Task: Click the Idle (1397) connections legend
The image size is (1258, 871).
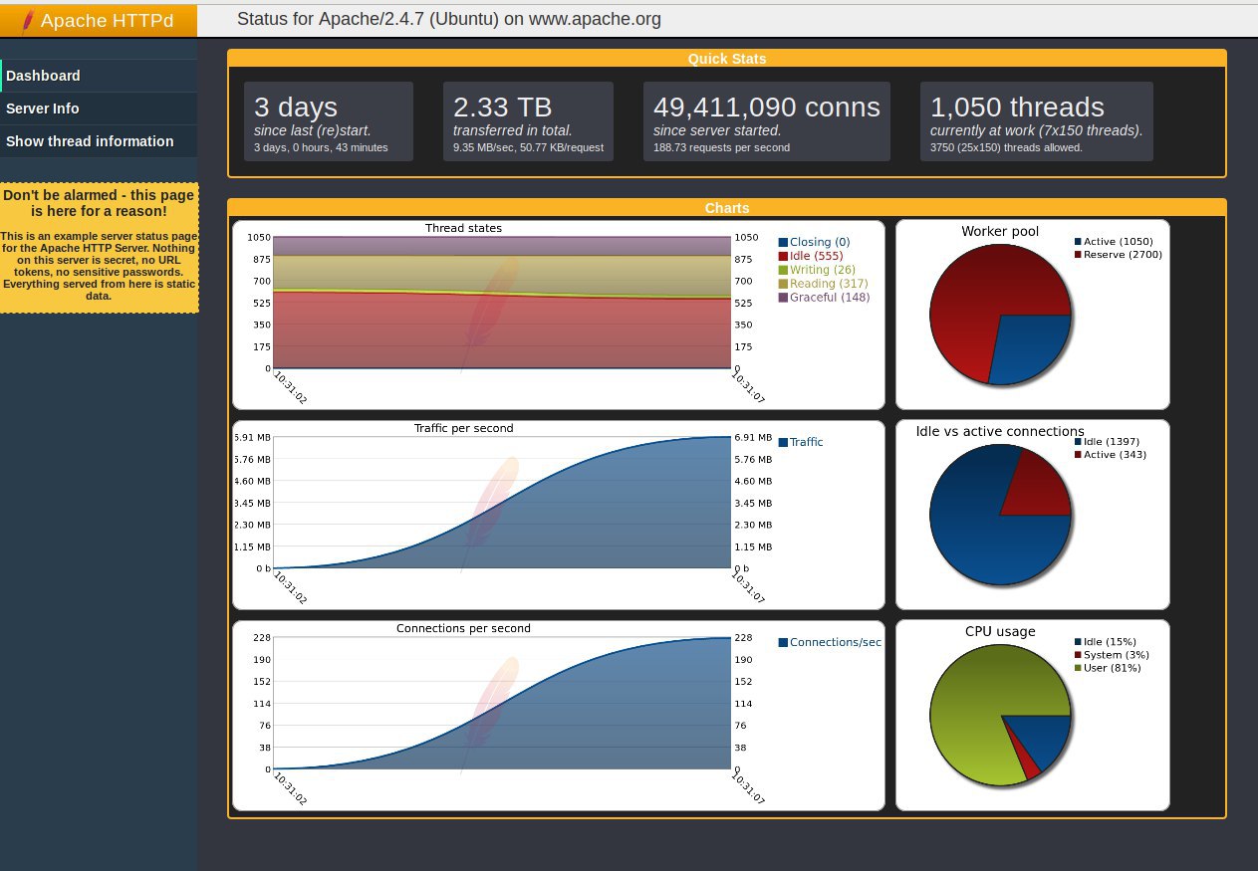Action: (x=1108, y=441)
